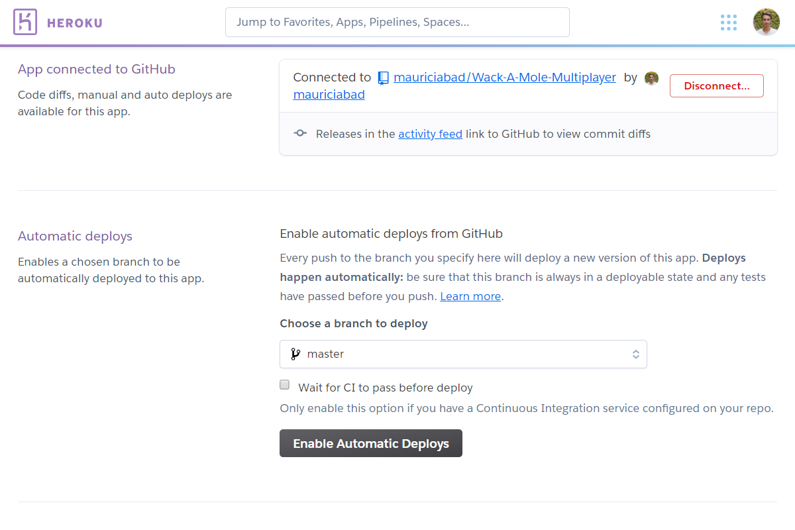Viewport: 795px width, 530px height.
Task: Click the Automatic deploys section heading
Action: pyautogui.click(x=75, y=236)
